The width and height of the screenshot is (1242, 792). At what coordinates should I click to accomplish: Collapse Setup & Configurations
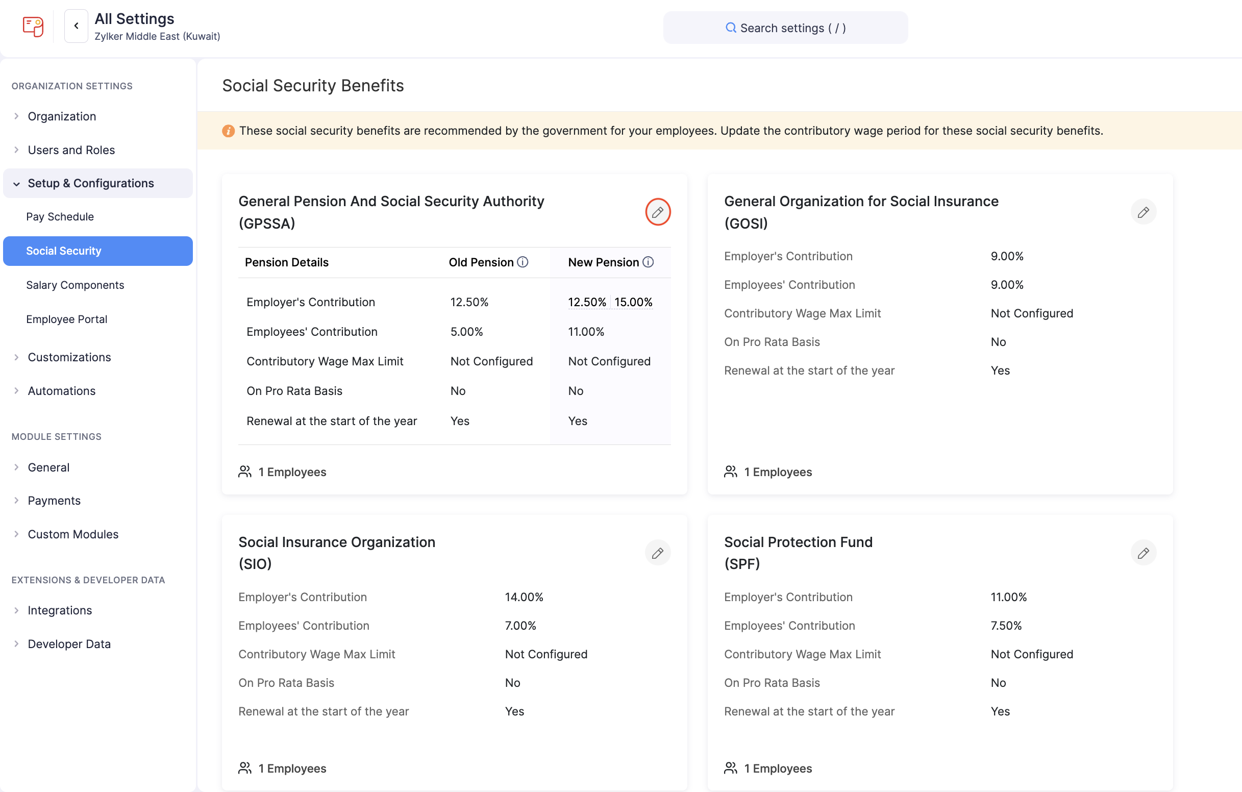point(91,183)
